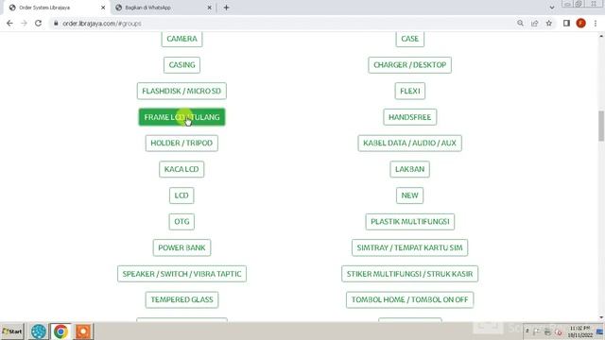The image size is (605, 340).
Task: Choose the FLEXI group
Action: [x=409, y=91]
